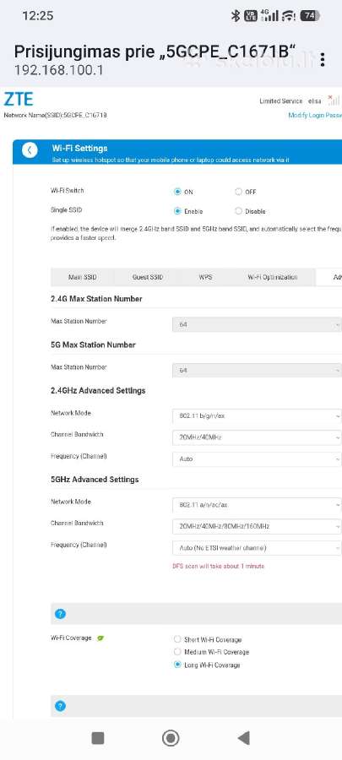Select Disable for Single SSID
The width and height of the screenshot is (342, 760).
(238, 211)
